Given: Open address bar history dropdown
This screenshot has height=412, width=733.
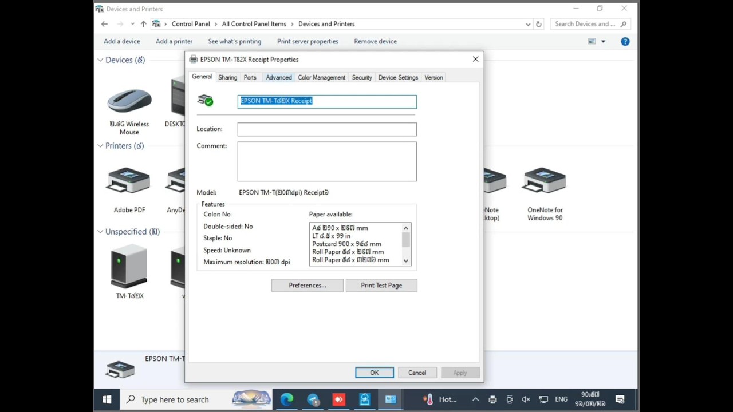Looking at the screenshot, I should pyautogui.click(x=528, y=24).
